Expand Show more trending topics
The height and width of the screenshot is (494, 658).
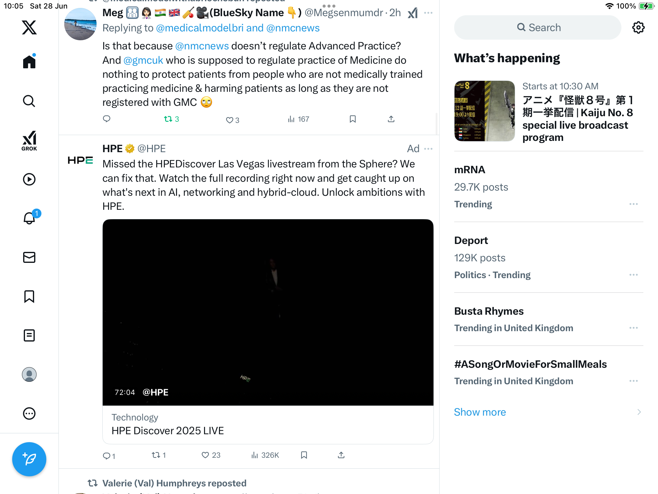pyautogui.click(x=480, y=412)
